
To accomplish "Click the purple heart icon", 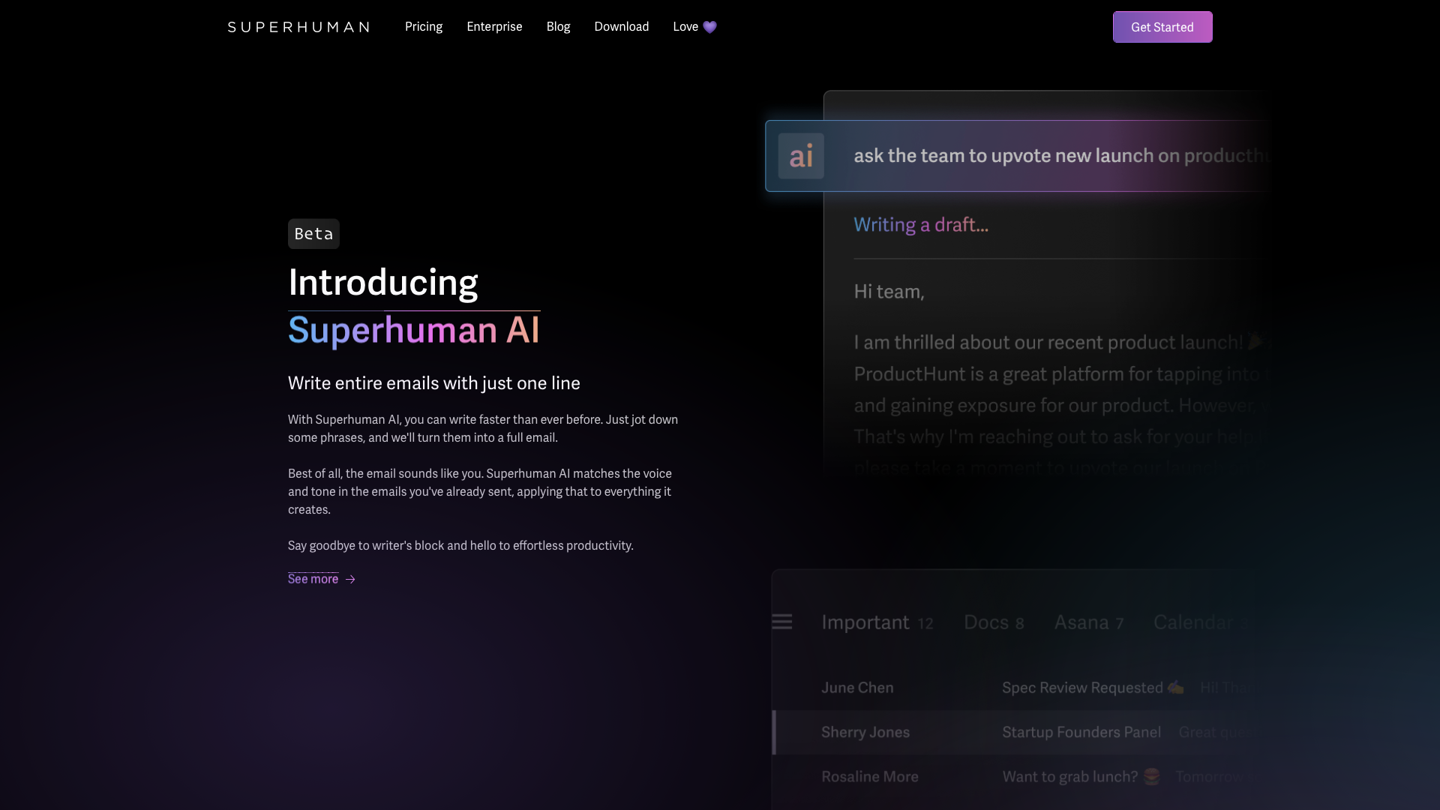I will point(709,27).
